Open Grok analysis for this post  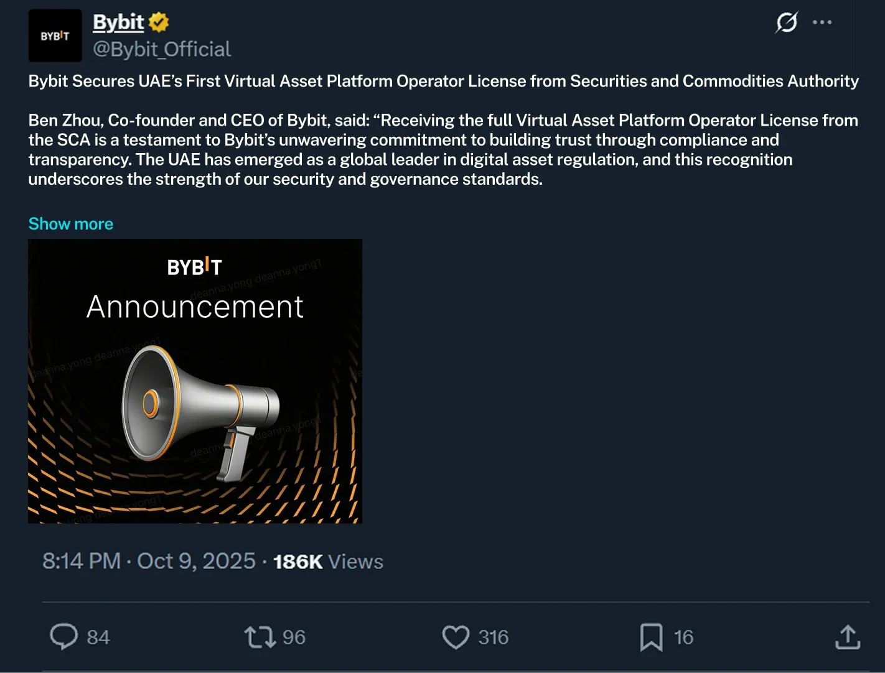coord(785,22)
